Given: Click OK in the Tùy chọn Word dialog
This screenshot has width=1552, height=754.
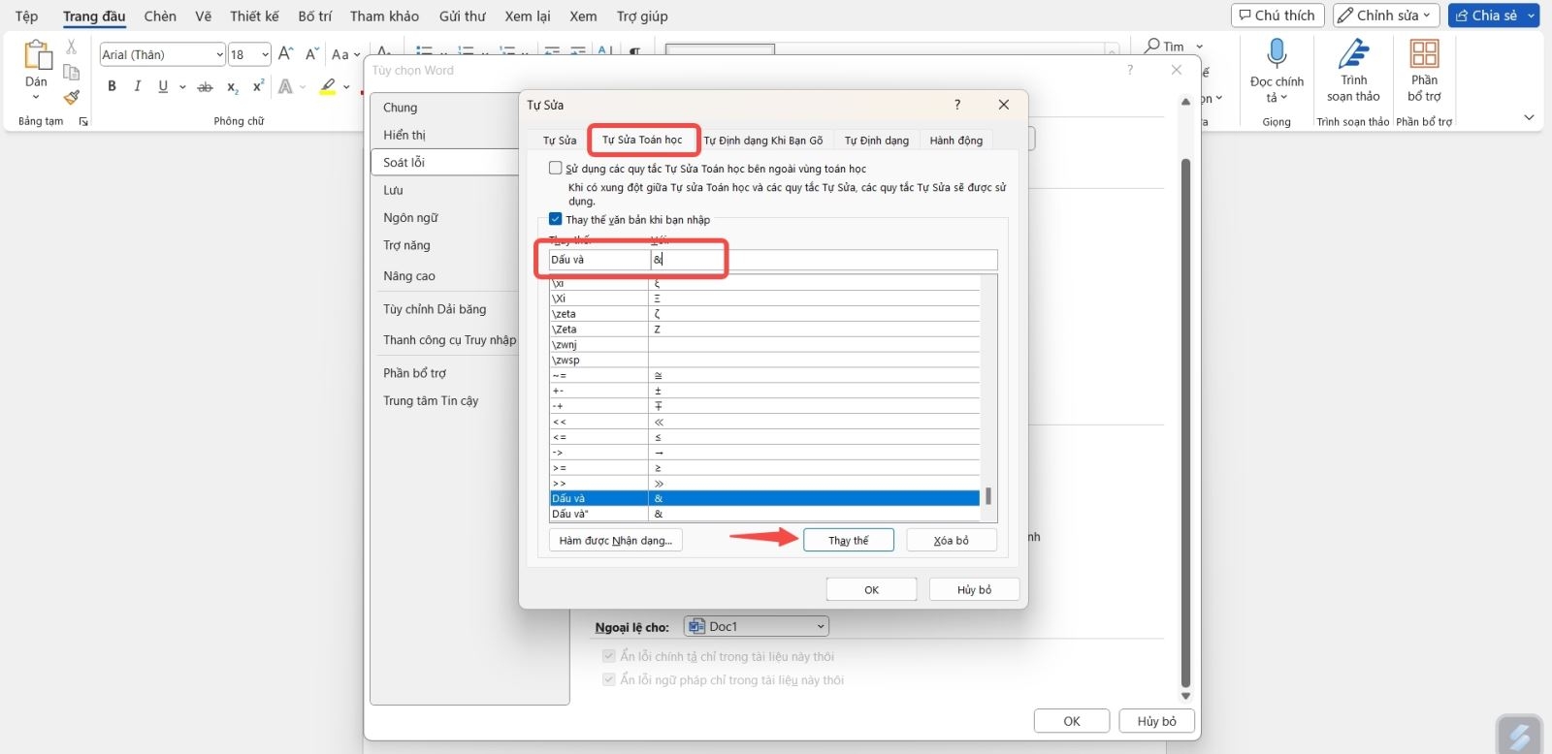Looking at the screenshot, I should (x=1072, y=721).
